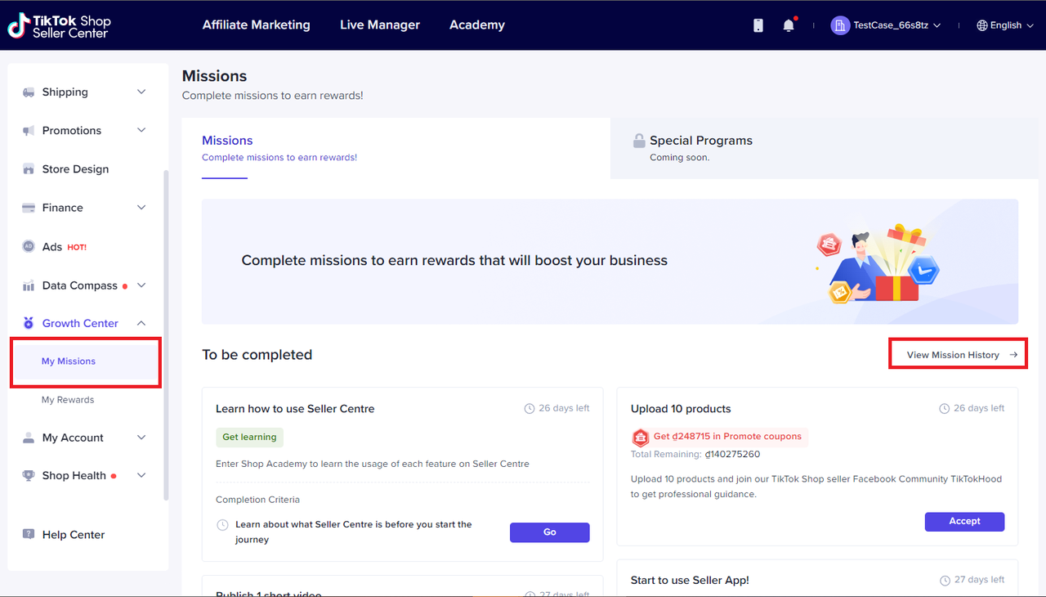Open the notifications bell
The width and height of the screenshot is (1046, 597).
(789, 25)
